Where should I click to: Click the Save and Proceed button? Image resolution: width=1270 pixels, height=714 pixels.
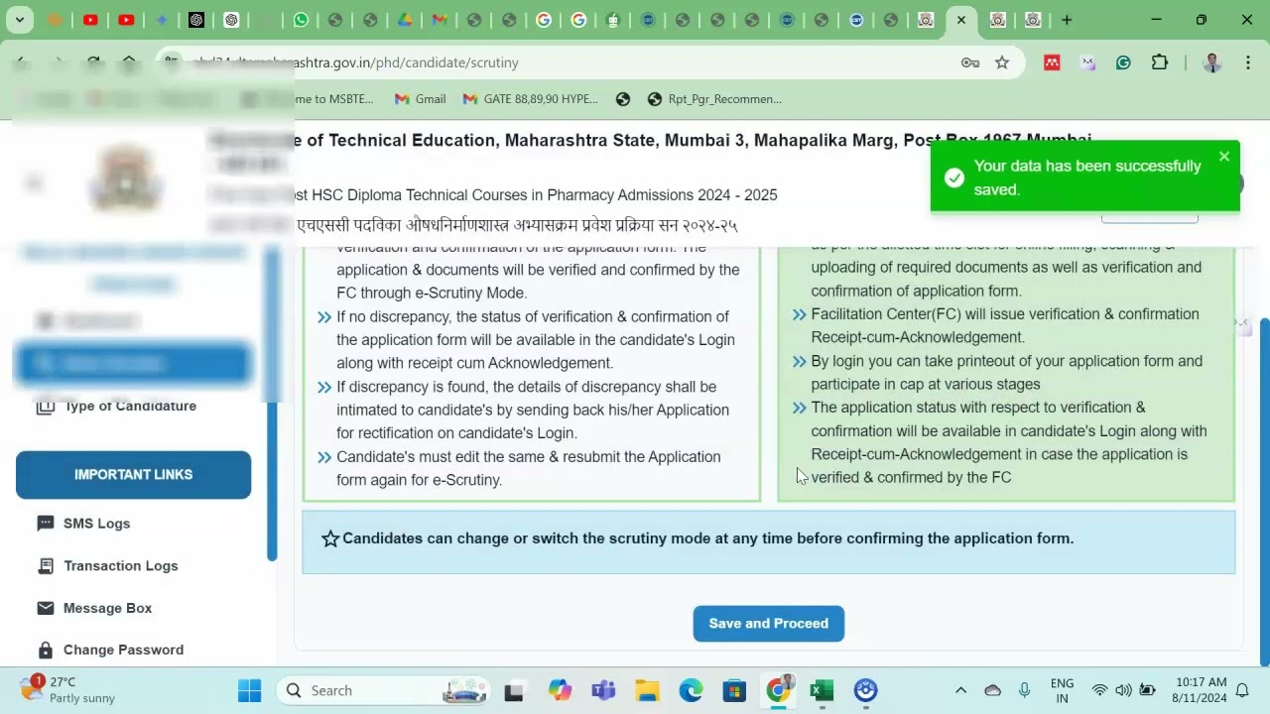[x=768, y=624]
